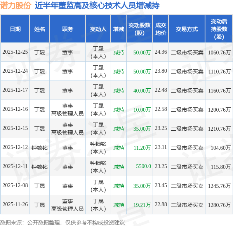Viewport: 233px width, 226px height.
Task: Click the 交易方式 column header
Action: (x=187, y=29)
